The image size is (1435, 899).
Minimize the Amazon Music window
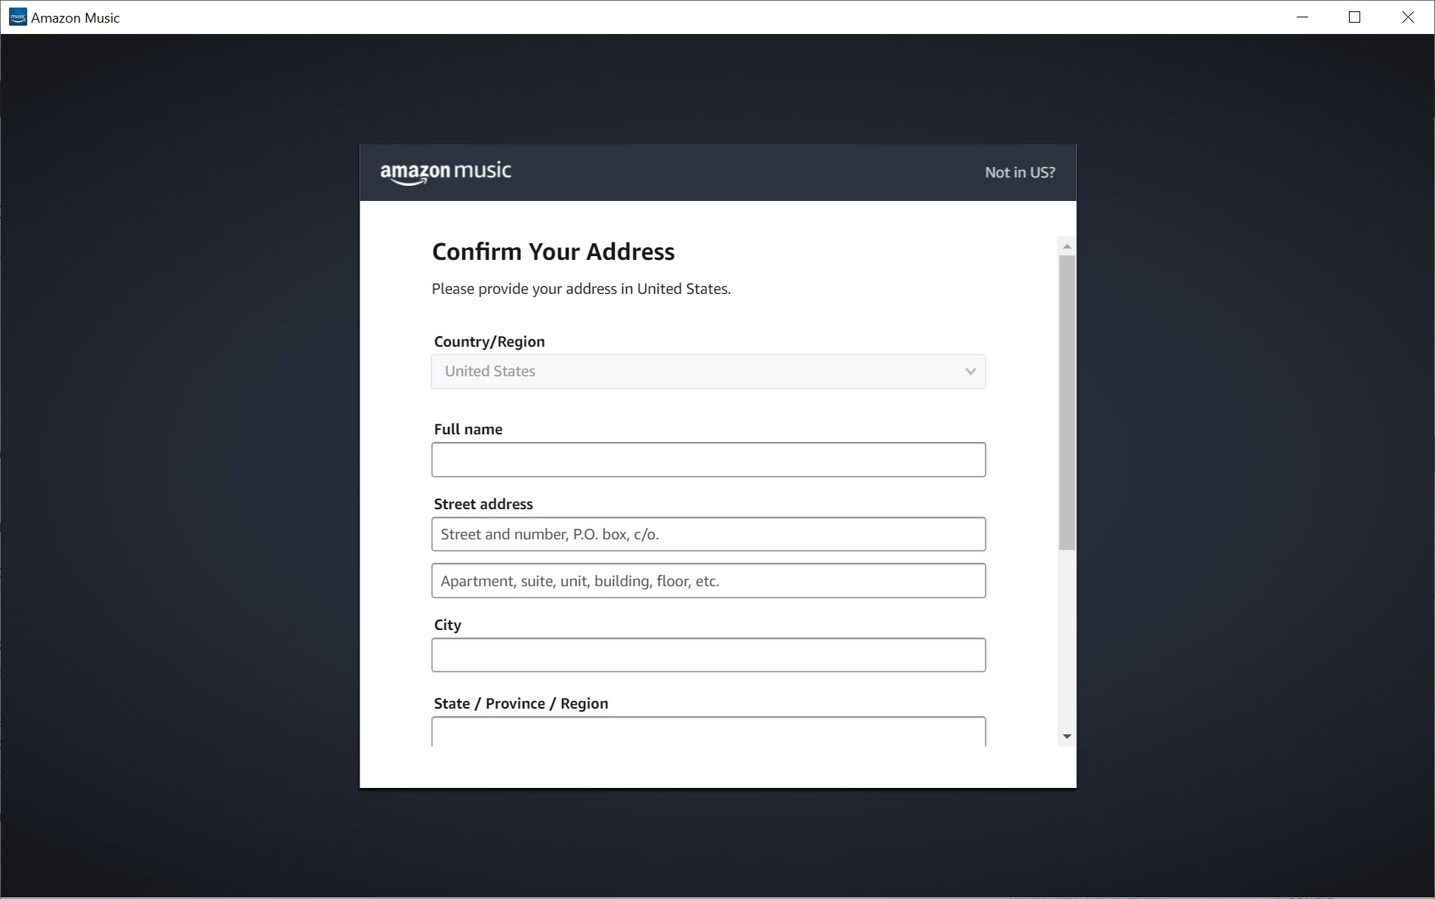click(1302, 17)
